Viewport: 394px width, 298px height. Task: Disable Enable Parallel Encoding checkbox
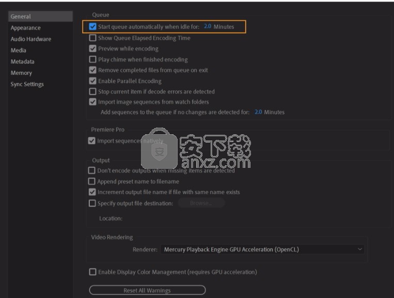click(x=92, y=81)
